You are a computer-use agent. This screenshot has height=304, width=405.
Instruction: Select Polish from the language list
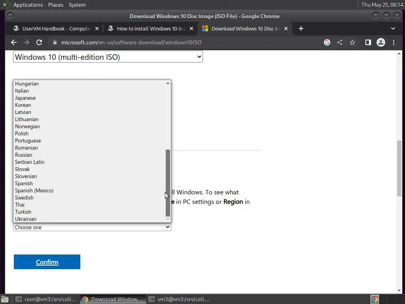(x=90, y=134)
